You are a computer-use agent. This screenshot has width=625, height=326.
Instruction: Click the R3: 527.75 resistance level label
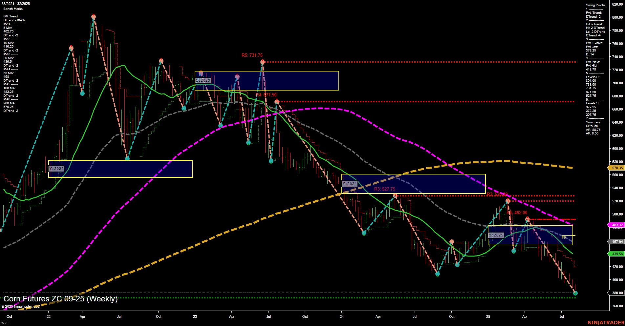[384, 189]
